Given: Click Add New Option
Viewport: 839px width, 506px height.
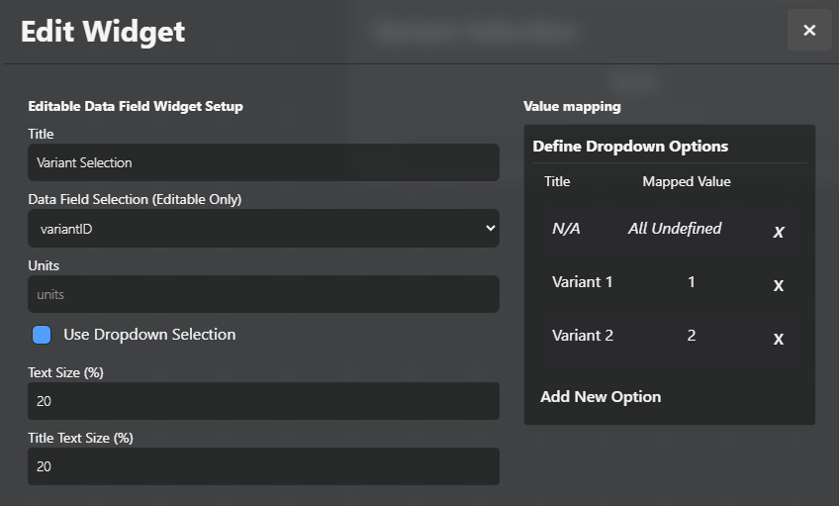Looking at the screenshot, I should pyautogui.click(x=601, y=396).
